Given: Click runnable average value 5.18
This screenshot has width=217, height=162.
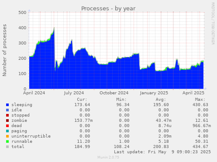Looking at the screenshot, I should click(x=164, y=141).
